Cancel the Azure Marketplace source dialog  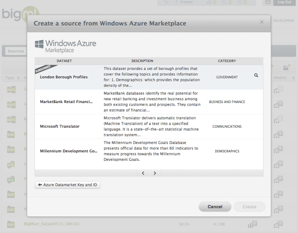pyautogui.click(x=215, y=206)
